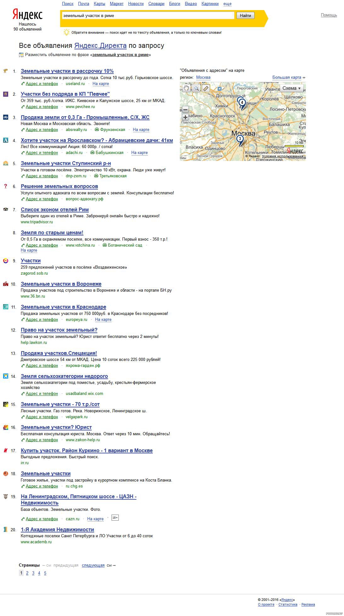
Task: Click the favicon of 1-Я Академия Недвижимости
Action: point(6,529)
